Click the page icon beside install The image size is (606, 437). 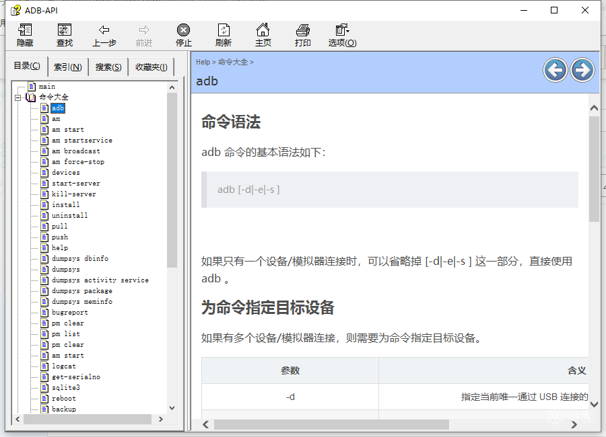[45, 204]
